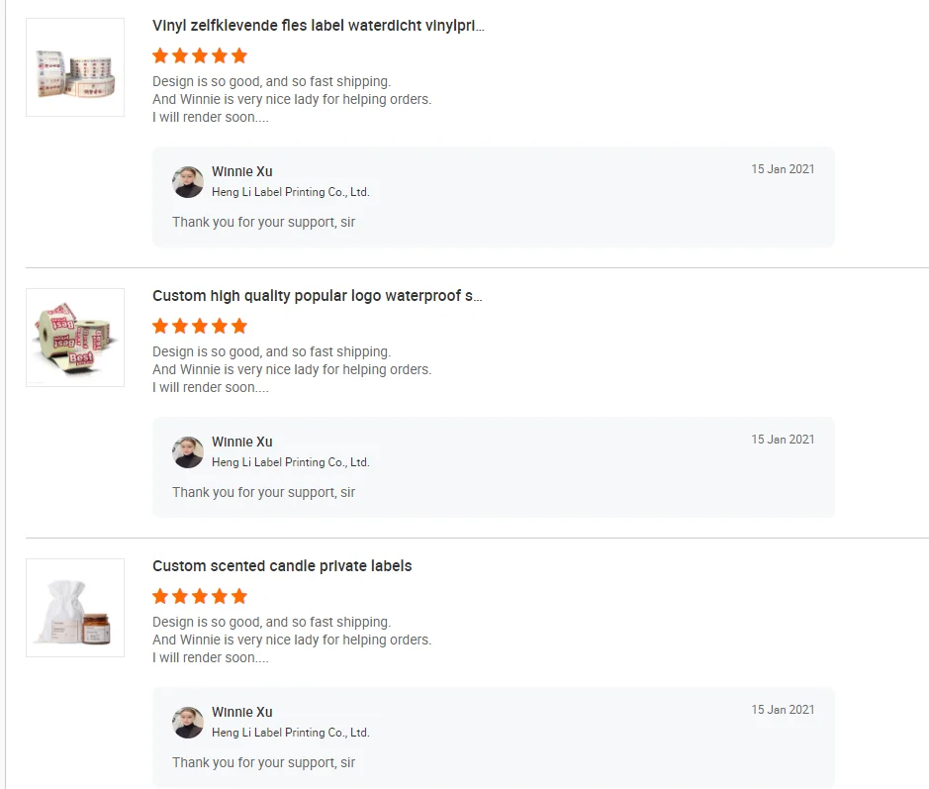Click 'Heng Li Label Printing Co., Ltd.' in first reply
929x789 pixels.
[290, 192]
